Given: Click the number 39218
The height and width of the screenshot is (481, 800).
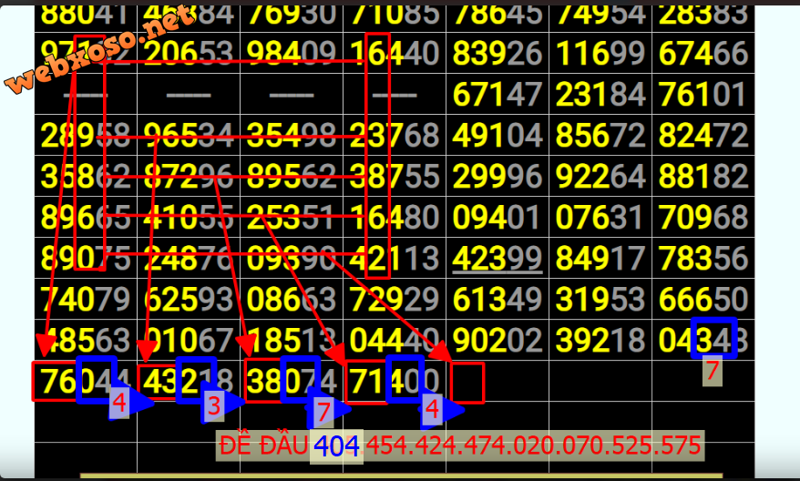Looking at the screenshot, I should (600, 340).
